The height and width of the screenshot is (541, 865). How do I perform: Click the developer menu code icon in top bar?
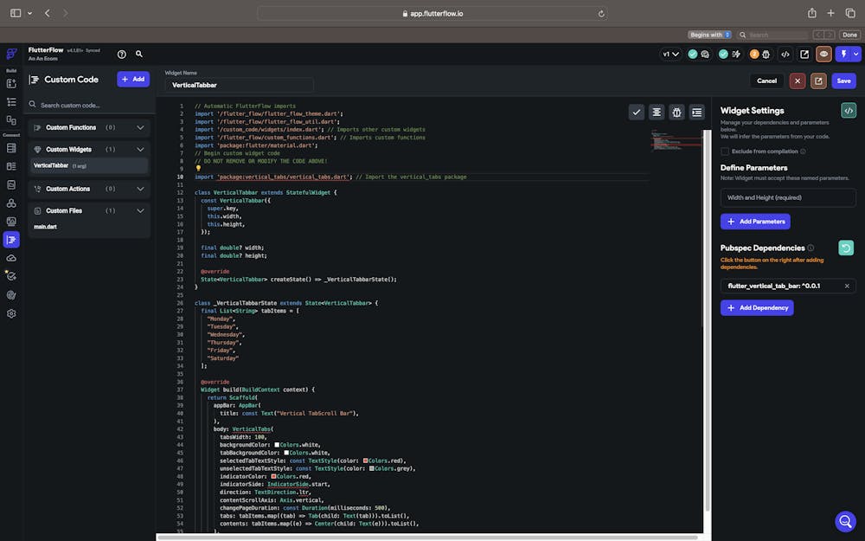(785, 54)
